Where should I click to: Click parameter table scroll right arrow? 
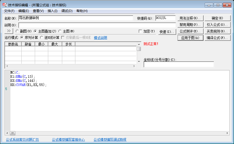[x=134, y=66]
